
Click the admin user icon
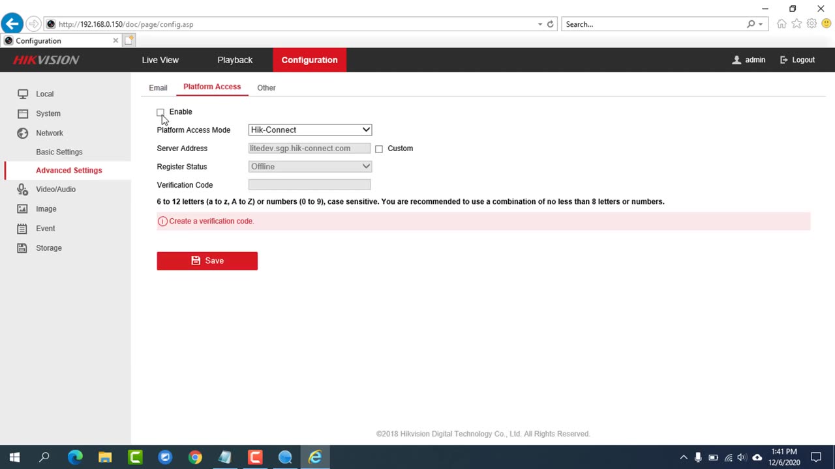736,60
